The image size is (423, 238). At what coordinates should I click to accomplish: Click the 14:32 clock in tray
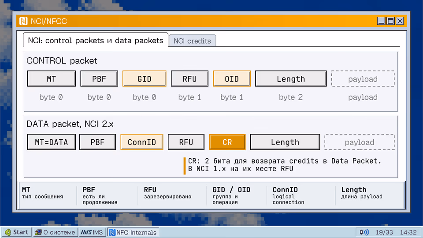tap(408, 232)
